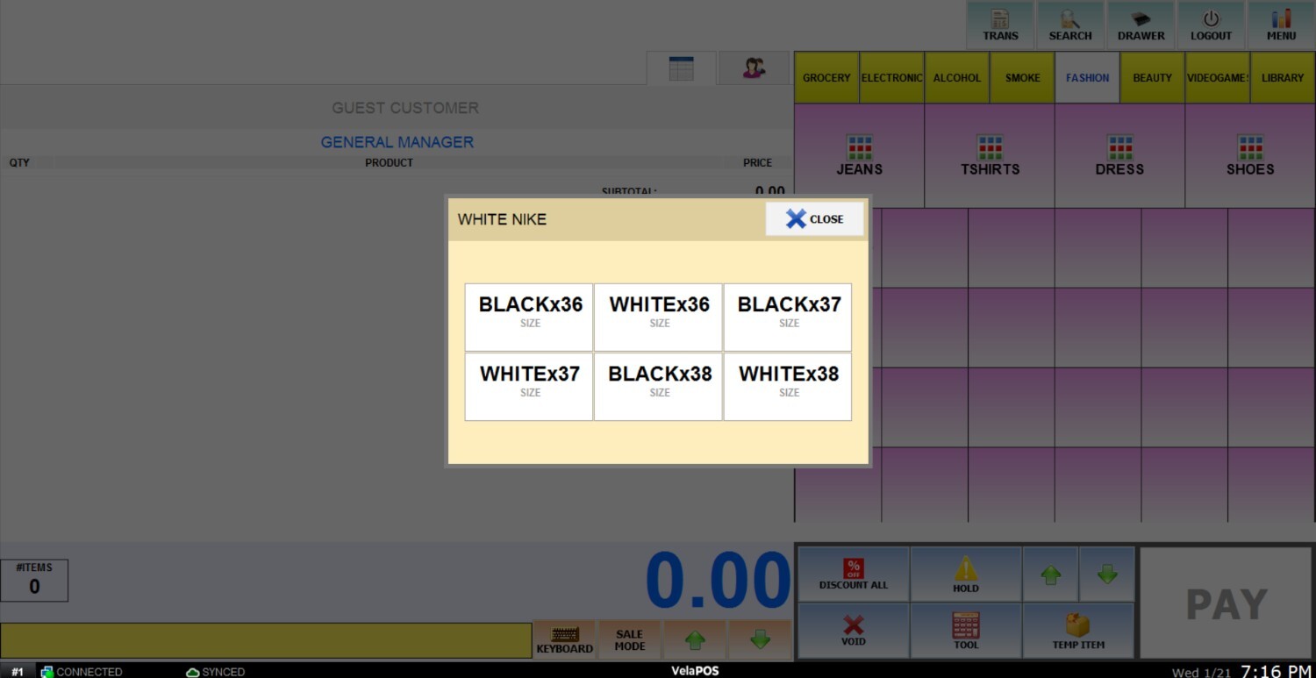The height and width of the screenshot is (678, 1316).
Task: Click the LOGOUT power icon
Action: [1211, 25]
